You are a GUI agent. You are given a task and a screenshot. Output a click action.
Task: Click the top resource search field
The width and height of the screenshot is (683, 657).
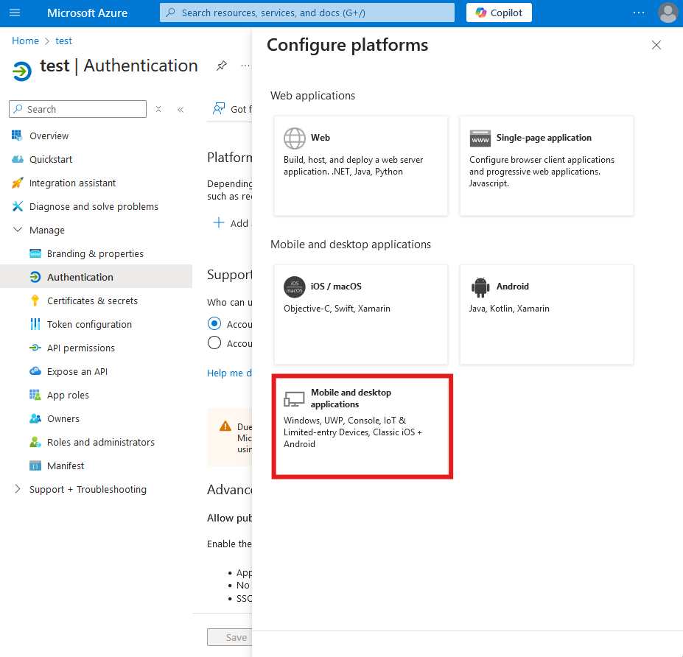(307, 13)
